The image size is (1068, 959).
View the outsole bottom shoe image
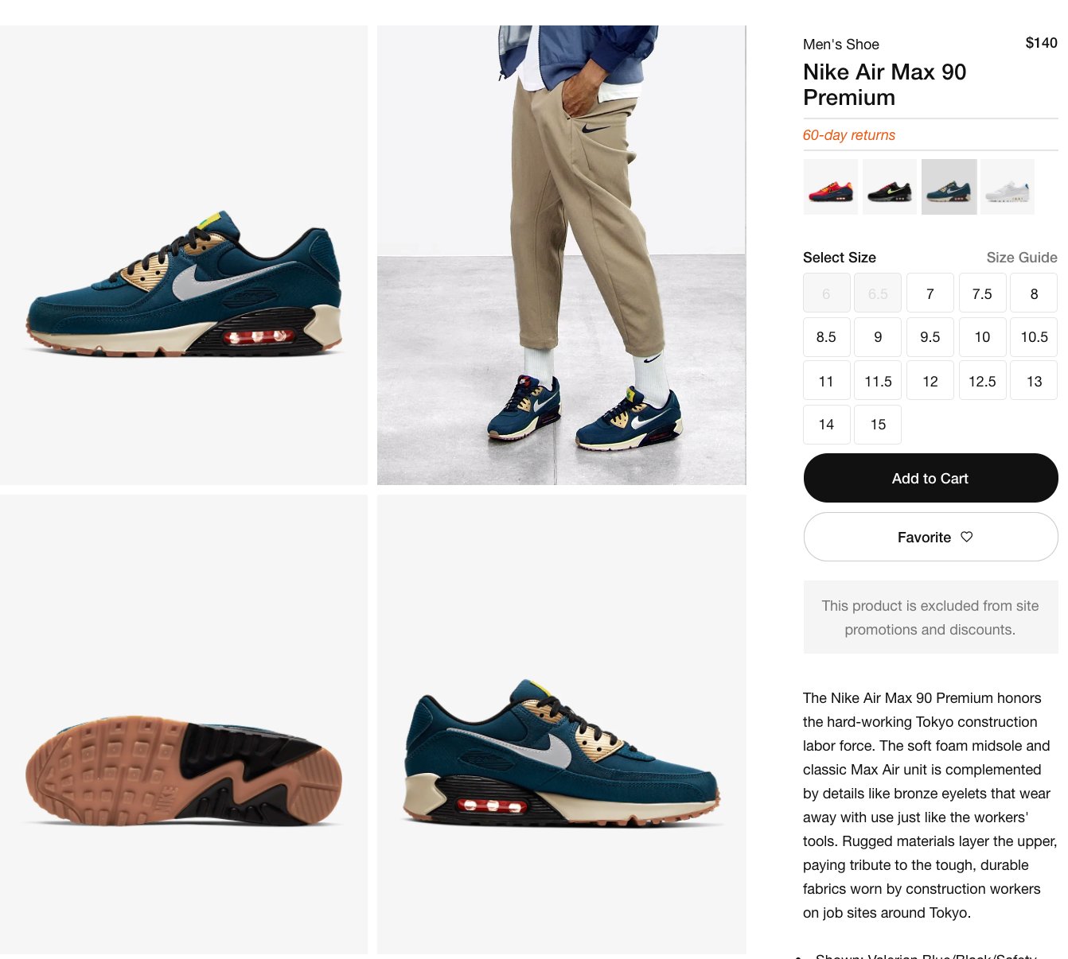(184, 724)
